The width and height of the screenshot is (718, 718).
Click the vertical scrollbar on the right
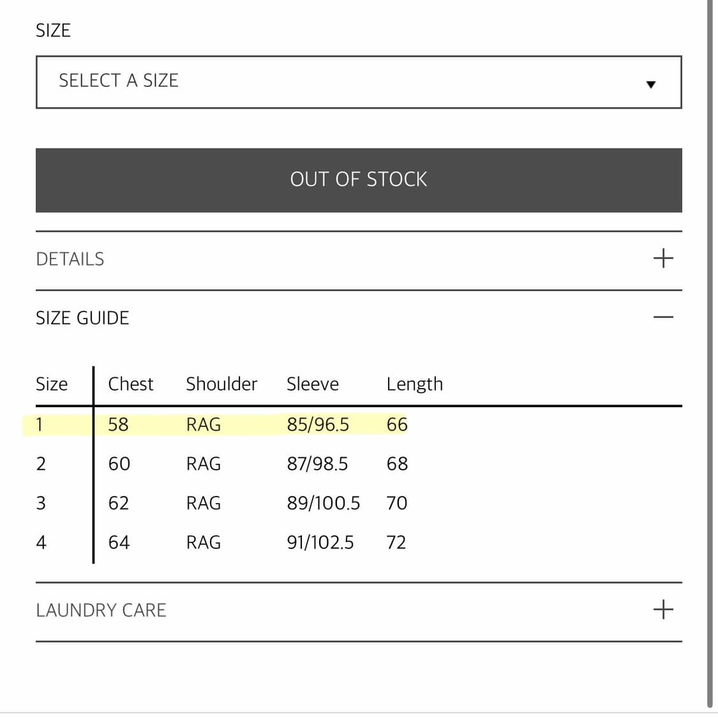[709, 351]
